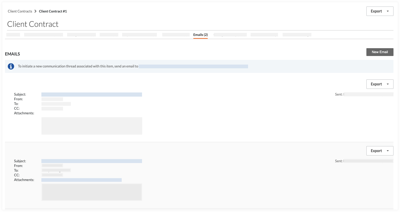Open the second email's subject link
400x212 pixels.
click(92, 161)
